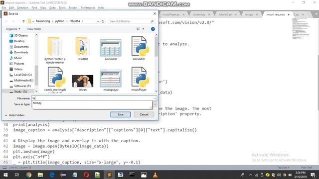The height and width of the screenshot is (179, 319).
Task: Select the calculator screenshot image thumbnail
Action: (x=111, y=48)
